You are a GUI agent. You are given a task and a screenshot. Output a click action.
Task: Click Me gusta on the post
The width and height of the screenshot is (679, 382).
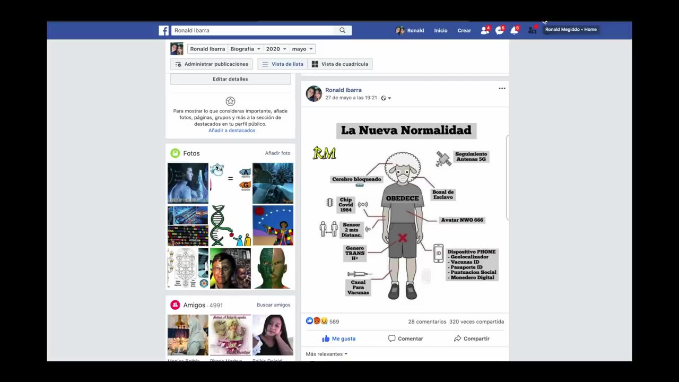pos(338,338)
